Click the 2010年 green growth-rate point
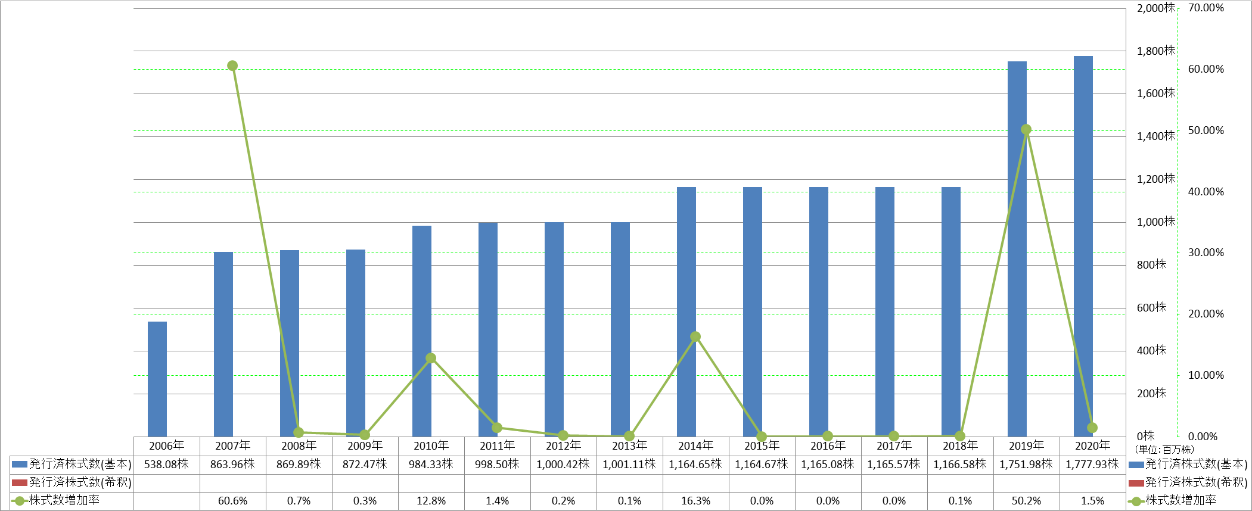 (431, 358)
